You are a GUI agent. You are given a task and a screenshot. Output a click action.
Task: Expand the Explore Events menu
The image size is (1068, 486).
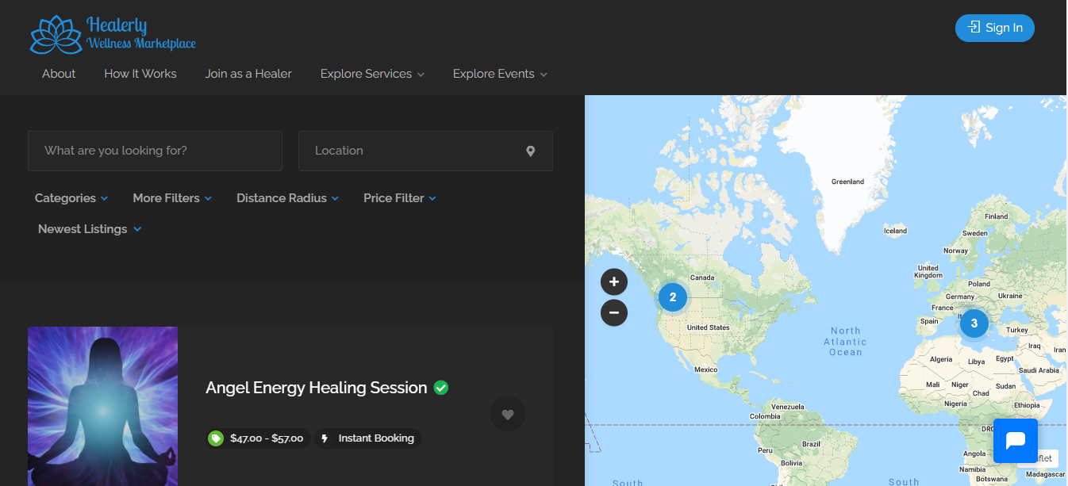click(499, 74)
